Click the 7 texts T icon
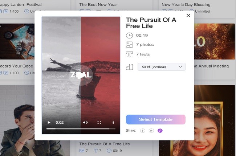The height and width of the screenshot is (156, 236). [129, 54]
